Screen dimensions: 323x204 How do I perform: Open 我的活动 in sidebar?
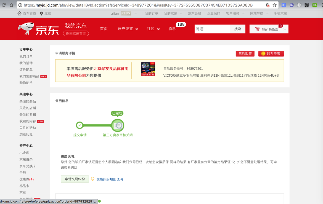pos(26,63)
